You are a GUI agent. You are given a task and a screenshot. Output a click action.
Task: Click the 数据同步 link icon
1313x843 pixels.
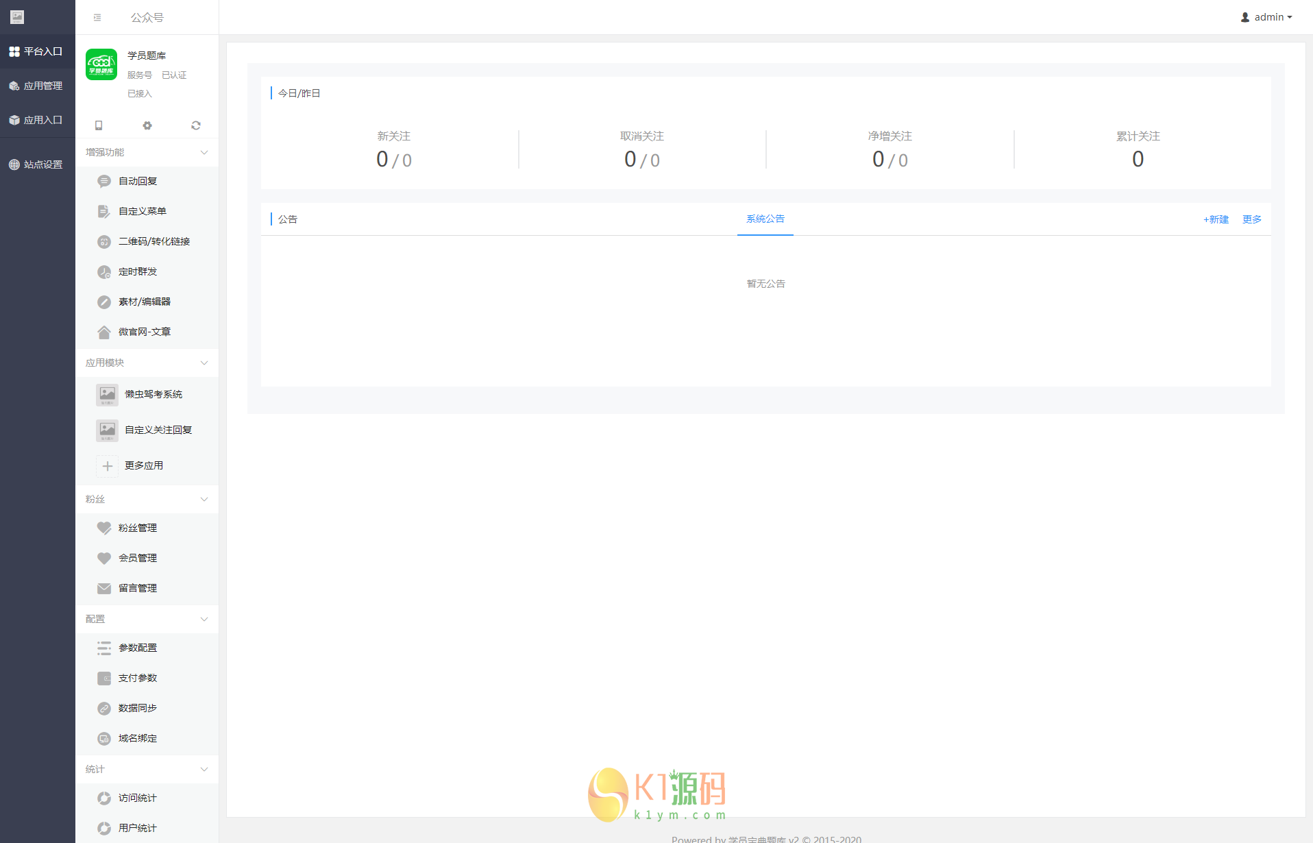(104, 709)
